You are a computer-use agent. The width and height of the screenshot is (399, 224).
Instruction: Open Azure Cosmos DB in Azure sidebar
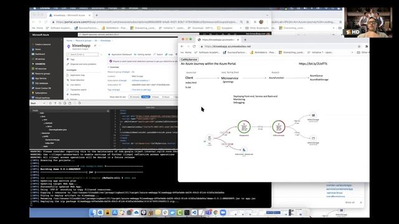[x=41, y=88]
